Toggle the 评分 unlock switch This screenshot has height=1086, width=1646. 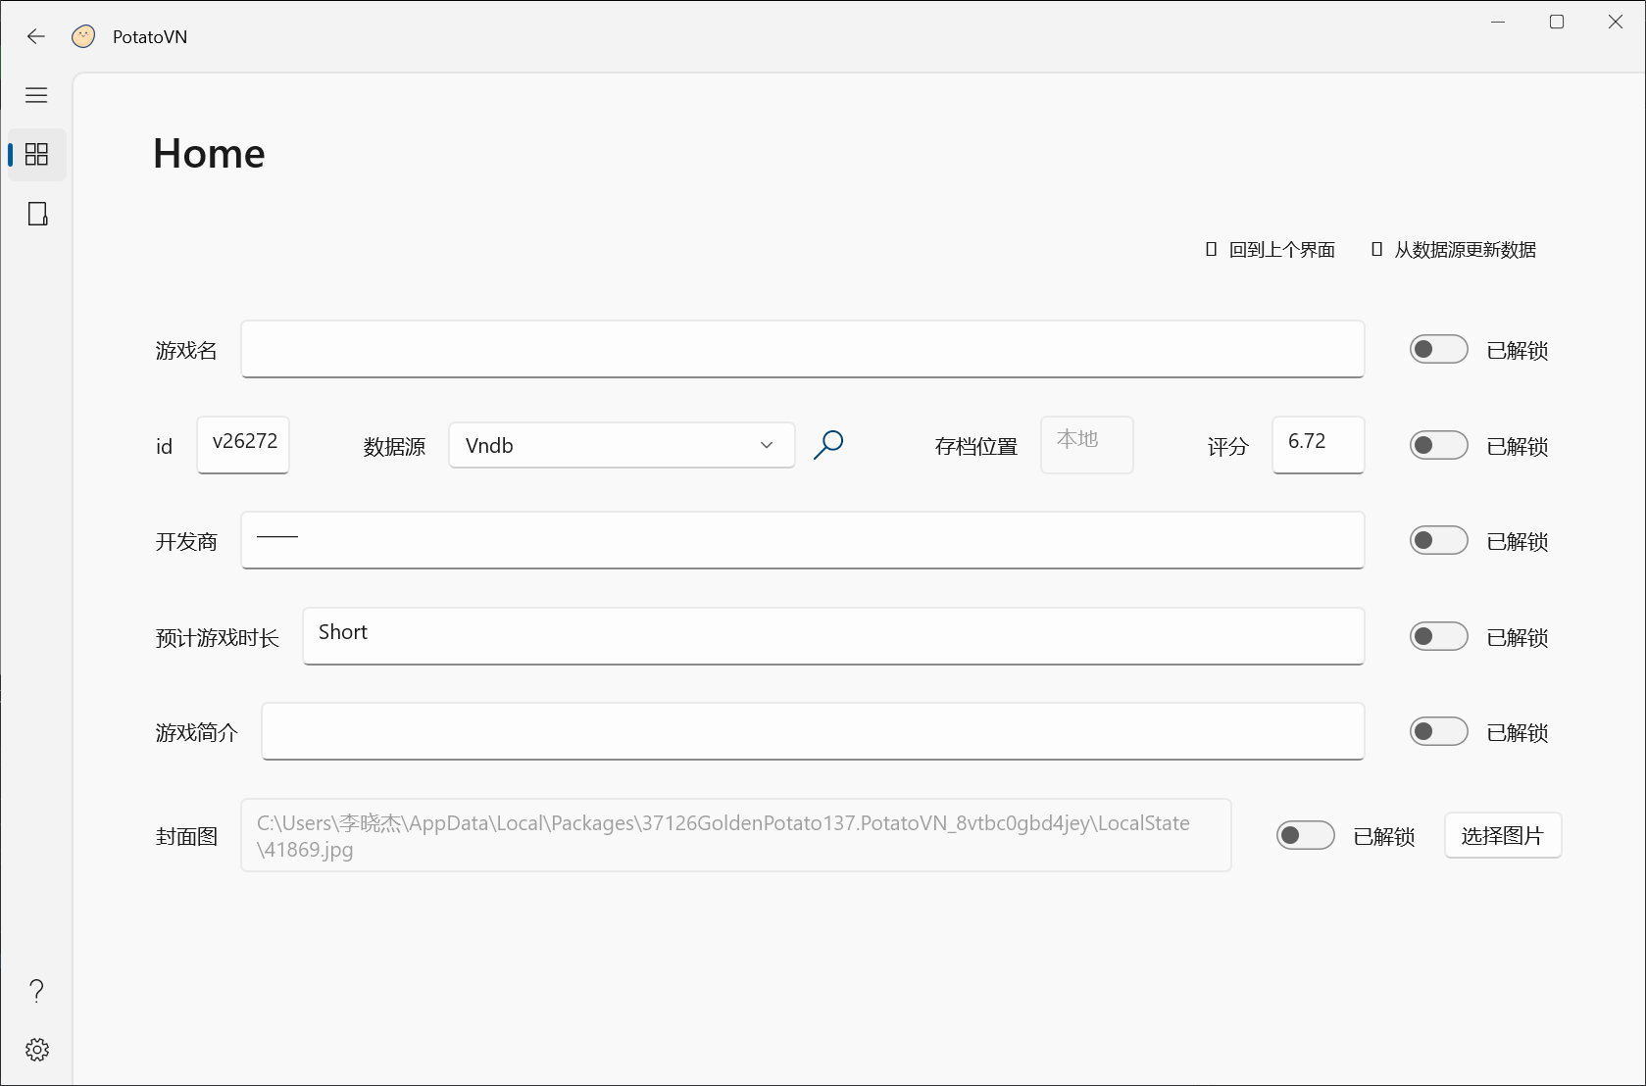coord(1437,445)
